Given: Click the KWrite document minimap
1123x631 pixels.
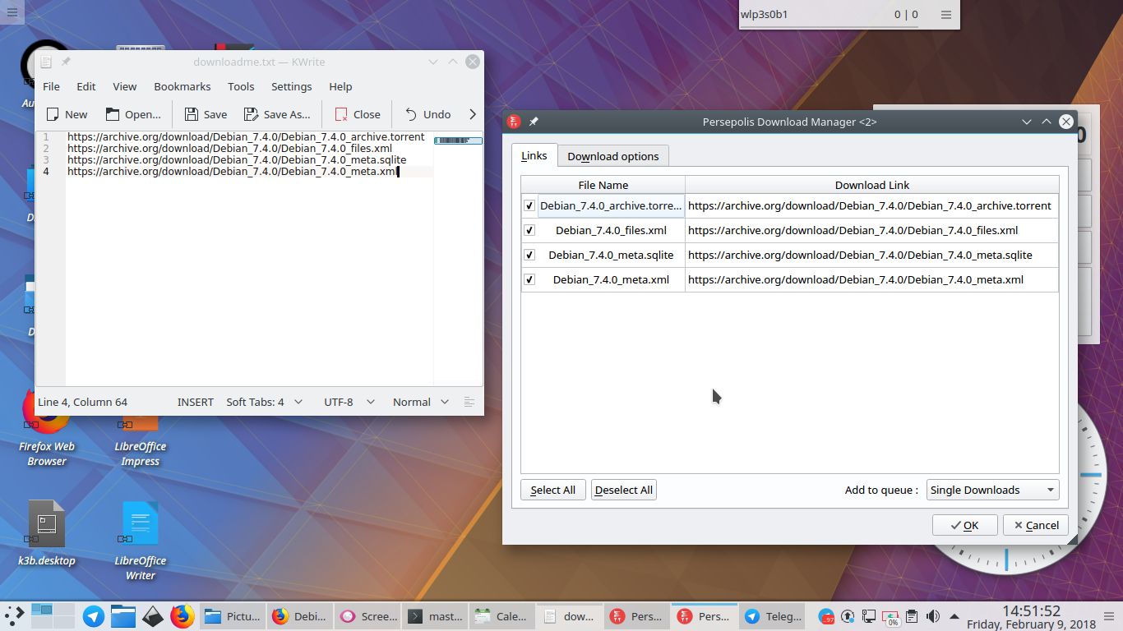Looking at the screenshot, I should pos(458,140).
